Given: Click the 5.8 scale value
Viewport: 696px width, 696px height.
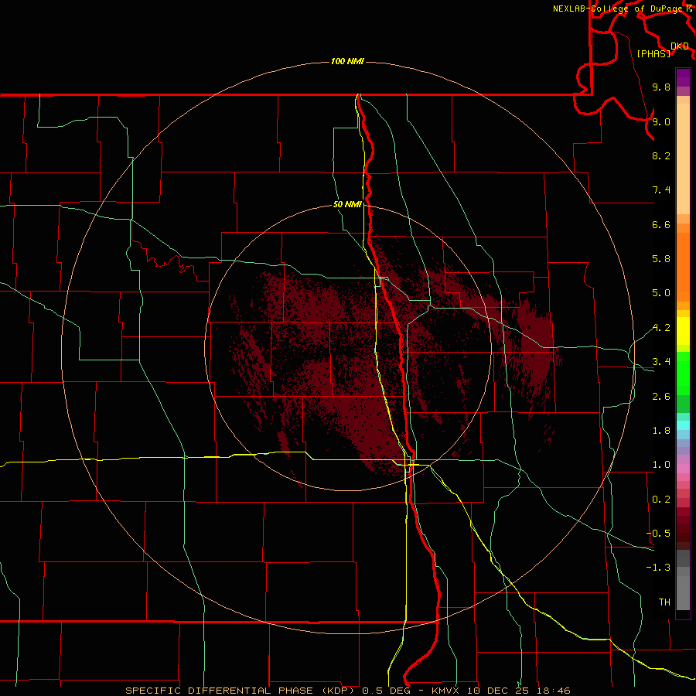Looking at the screenshot, I should (x=661, y=259).
